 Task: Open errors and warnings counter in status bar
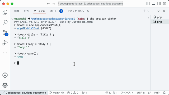73,93
